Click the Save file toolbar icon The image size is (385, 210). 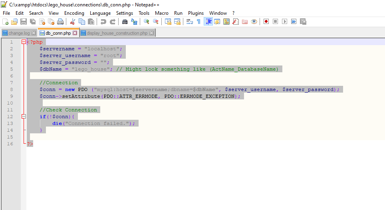click(x=24, y=22)
